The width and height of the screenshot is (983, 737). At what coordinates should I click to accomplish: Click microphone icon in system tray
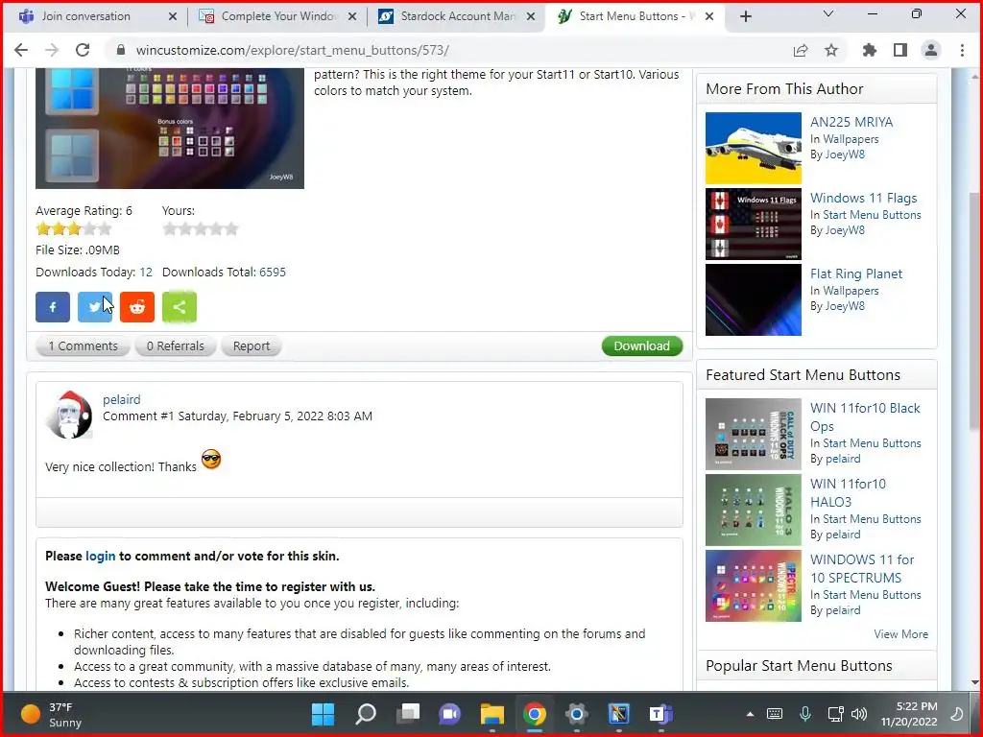coord(805,714)
